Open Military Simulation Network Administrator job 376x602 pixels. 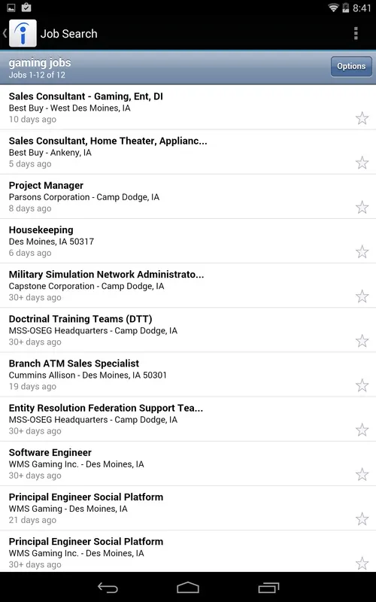tap(188, 286)
